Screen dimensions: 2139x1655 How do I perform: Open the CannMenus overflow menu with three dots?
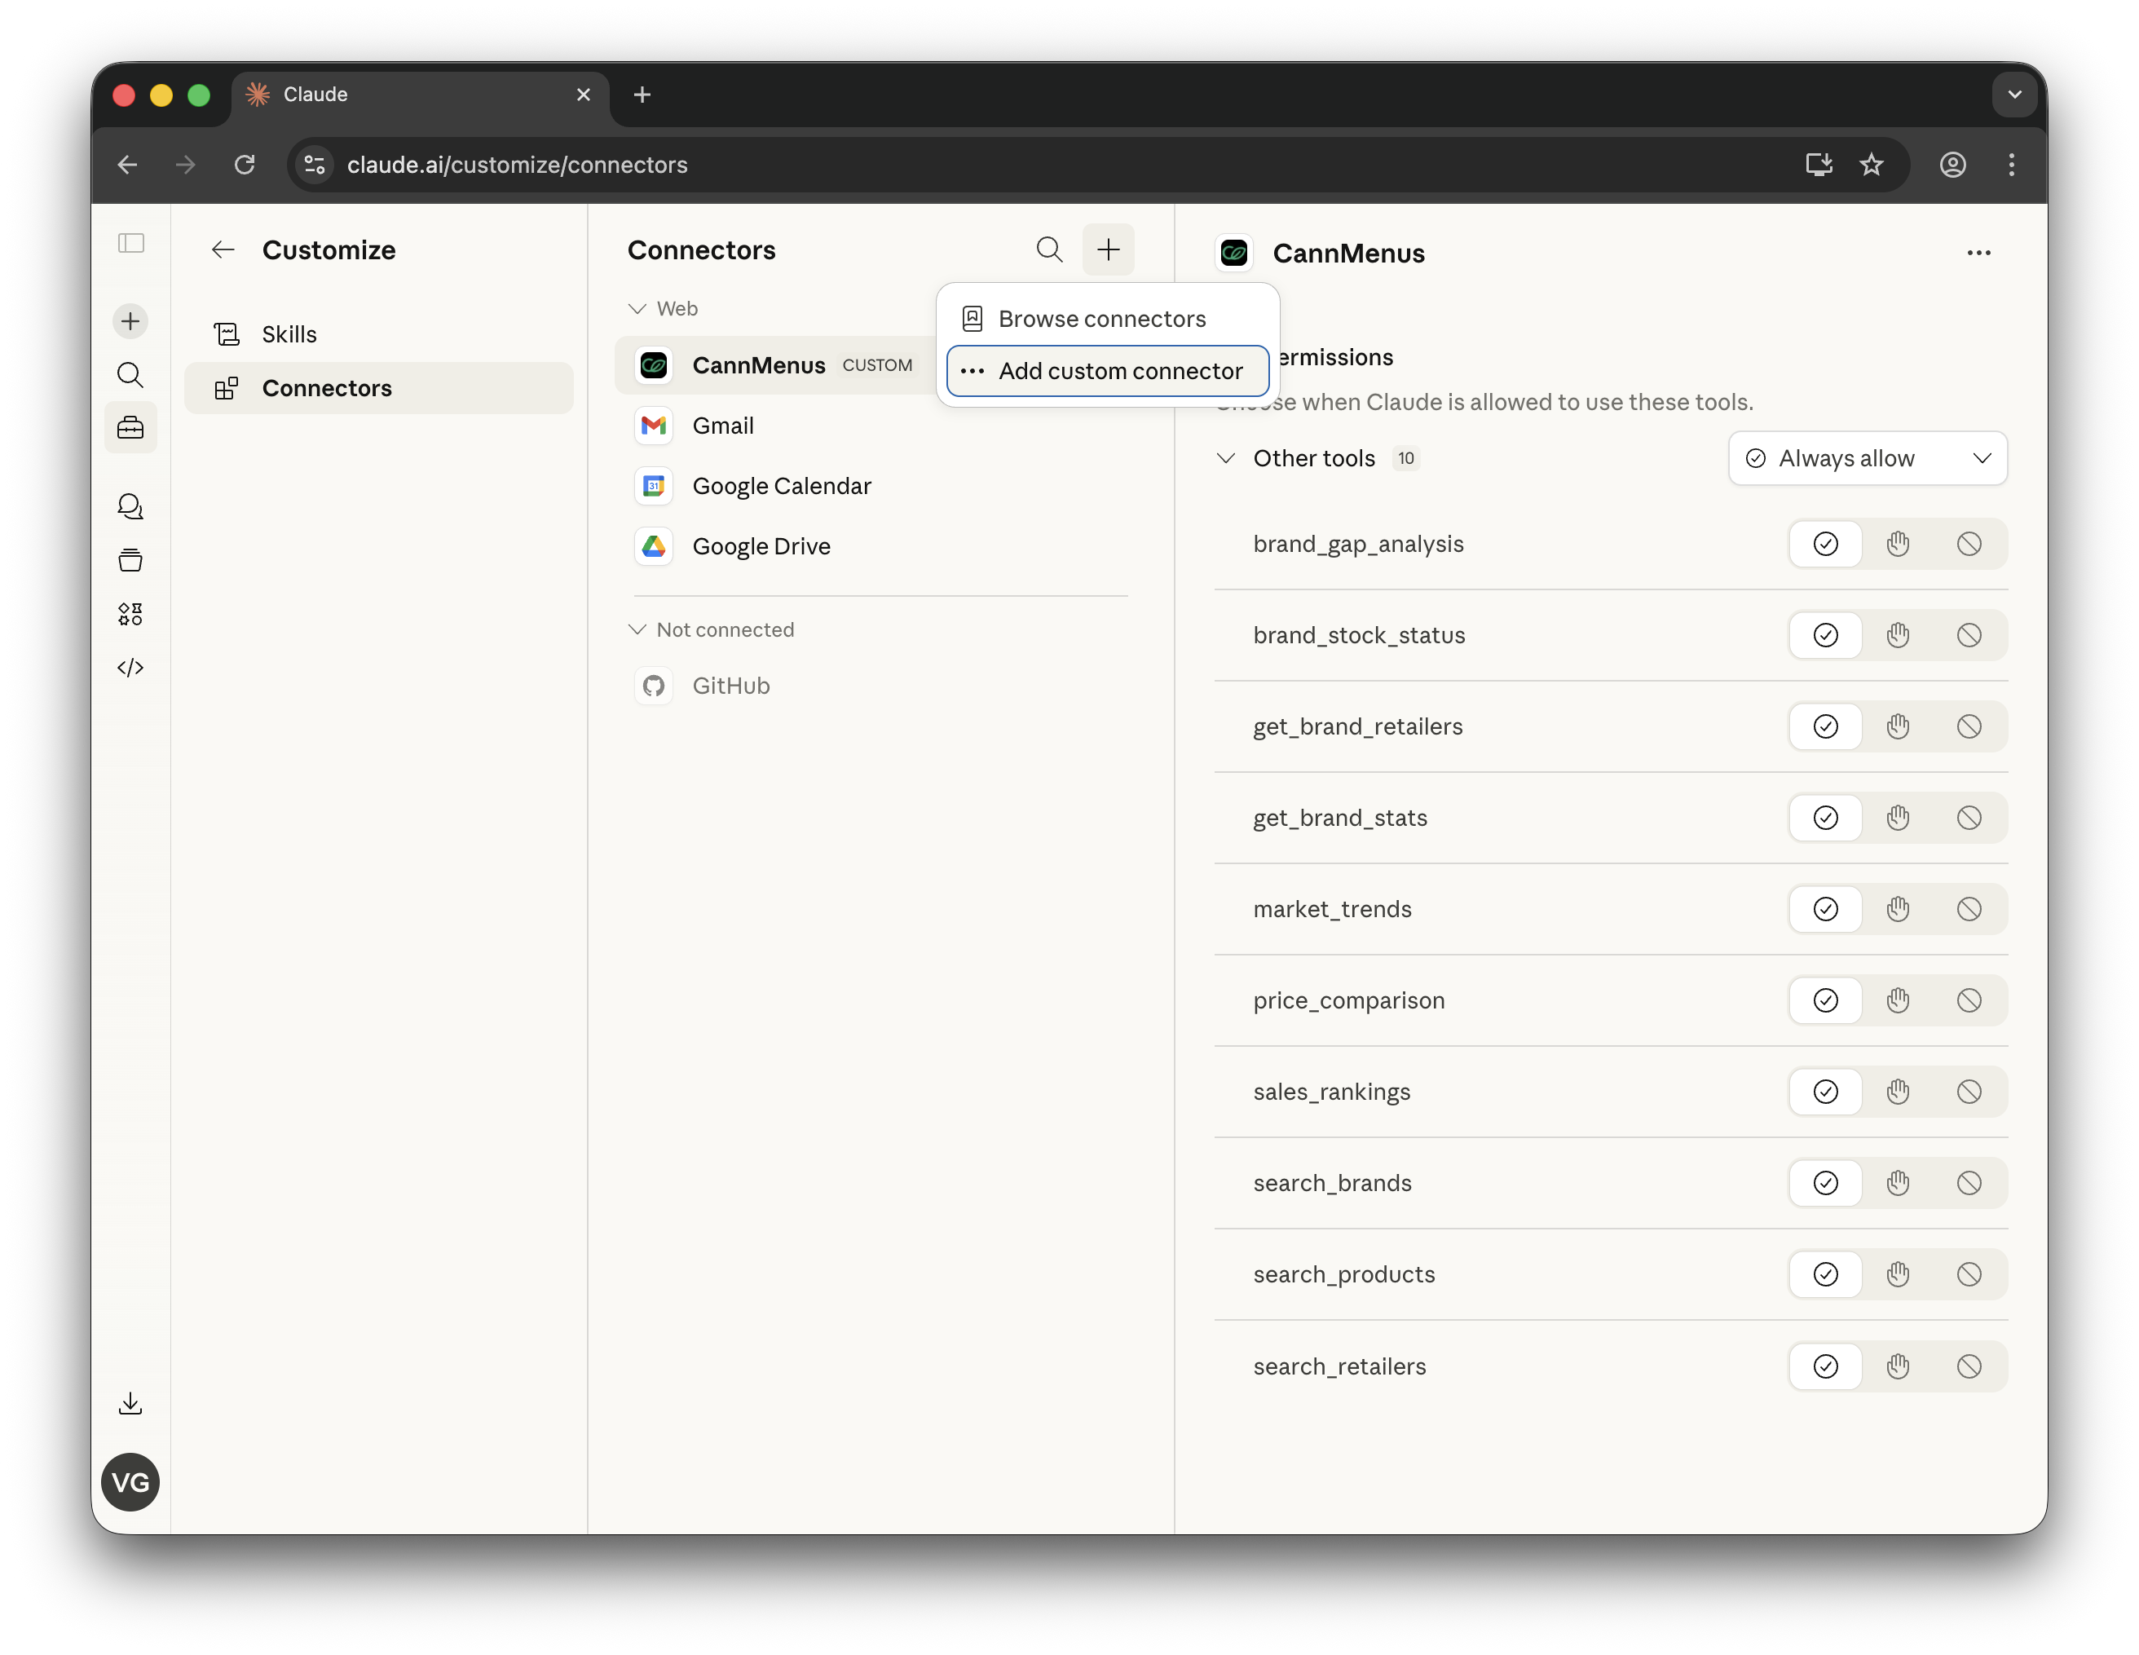click(x=1979, y=253)
